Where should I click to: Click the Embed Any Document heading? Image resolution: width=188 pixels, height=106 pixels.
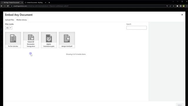tap(19, 15)
